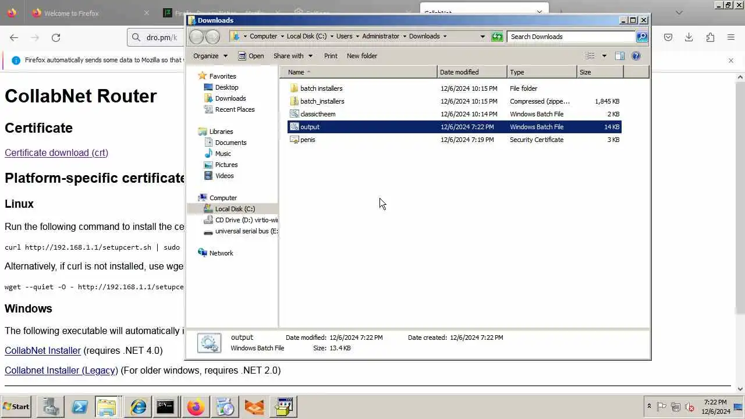
Task: Click Administrator in the address breadcrumb
Action: coord(381,36)
